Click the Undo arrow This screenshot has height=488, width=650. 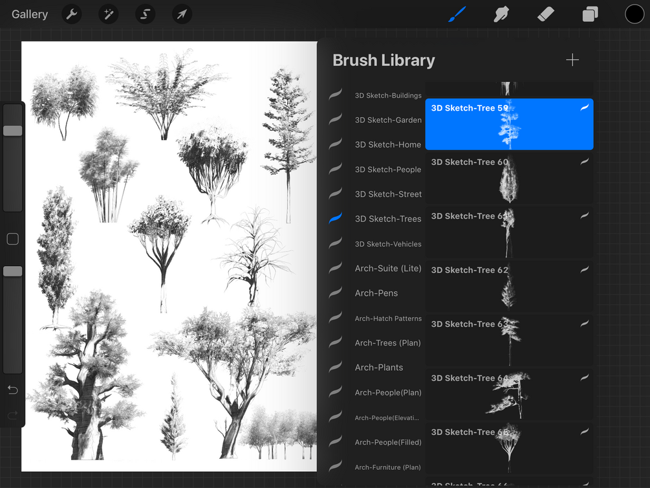pyautogui.click(x=13, y=390)
